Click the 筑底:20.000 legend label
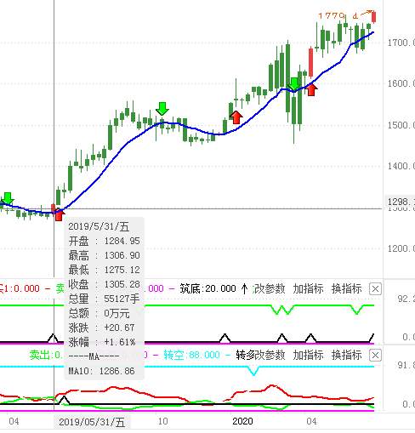Image resolution: width=415 pixels, height=433 pixels. (208, 288)
